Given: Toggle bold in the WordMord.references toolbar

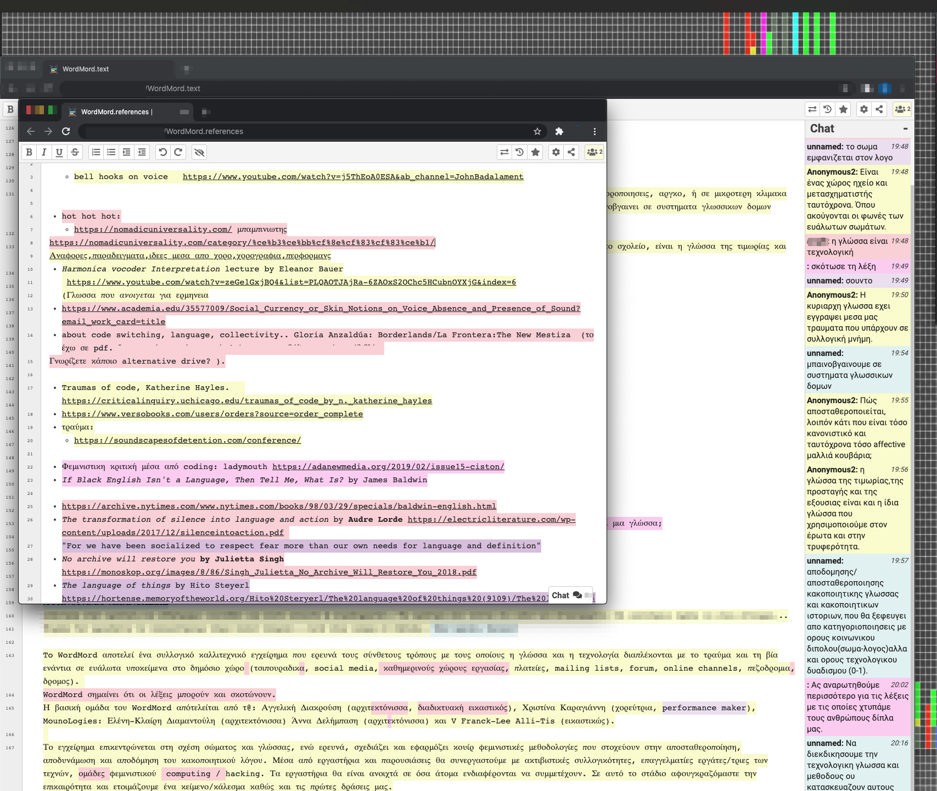Looking at the screenshot, I should (29, 152).
